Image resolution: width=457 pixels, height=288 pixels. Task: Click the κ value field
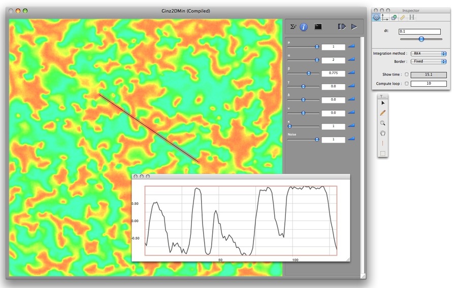coord(334,126)
